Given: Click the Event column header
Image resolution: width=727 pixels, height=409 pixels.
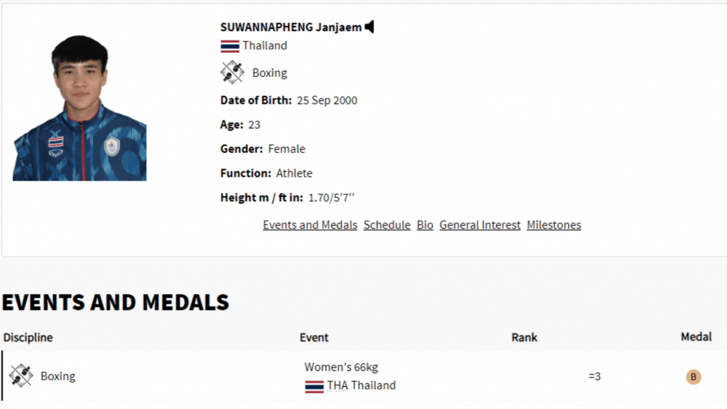Looking at the screenshot, I should 314,337.
